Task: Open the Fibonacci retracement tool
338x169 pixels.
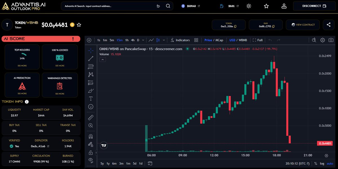Action: click(x=91, y=67)
